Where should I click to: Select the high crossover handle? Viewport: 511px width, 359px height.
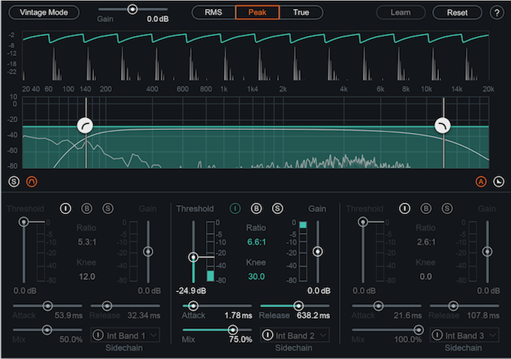coord(443,125)
